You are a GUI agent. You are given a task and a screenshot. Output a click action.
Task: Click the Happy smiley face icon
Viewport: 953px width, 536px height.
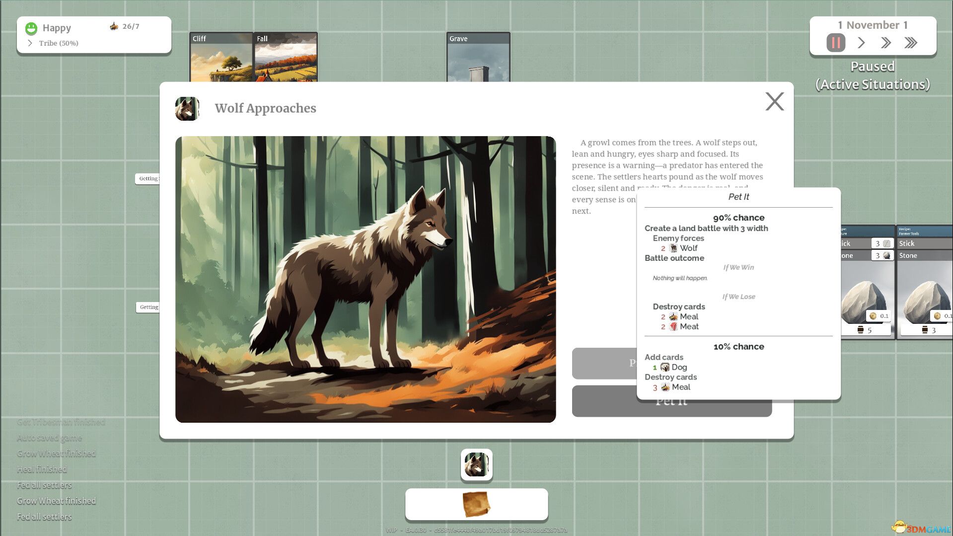[31, 28]
